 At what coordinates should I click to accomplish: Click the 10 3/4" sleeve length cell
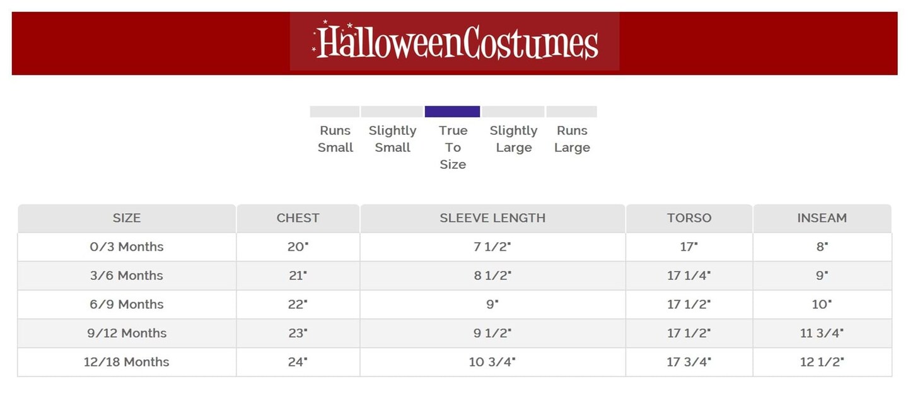pos(492,362)
